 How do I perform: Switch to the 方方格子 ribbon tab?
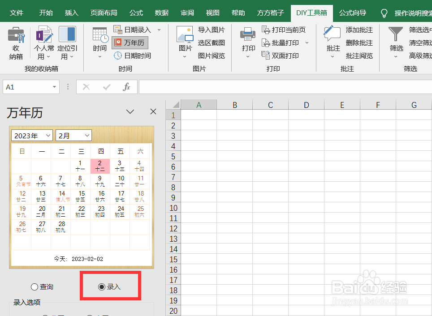click(x=270, y=13)
